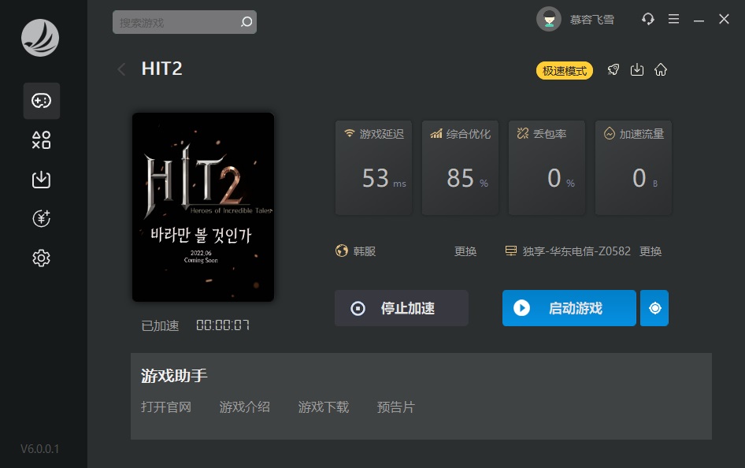The height and width of the screenshot is (468, 745).
Task: Change the 韩服 region via 更换
Action: 465,251
